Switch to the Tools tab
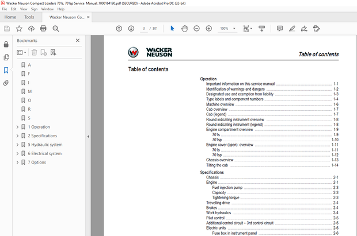 point(29,17)
